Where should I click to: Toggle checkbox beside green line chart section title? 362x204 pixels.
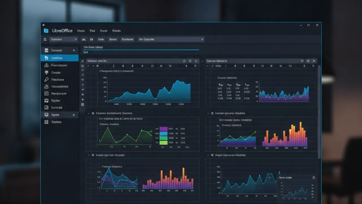click(x=93, y=113)
